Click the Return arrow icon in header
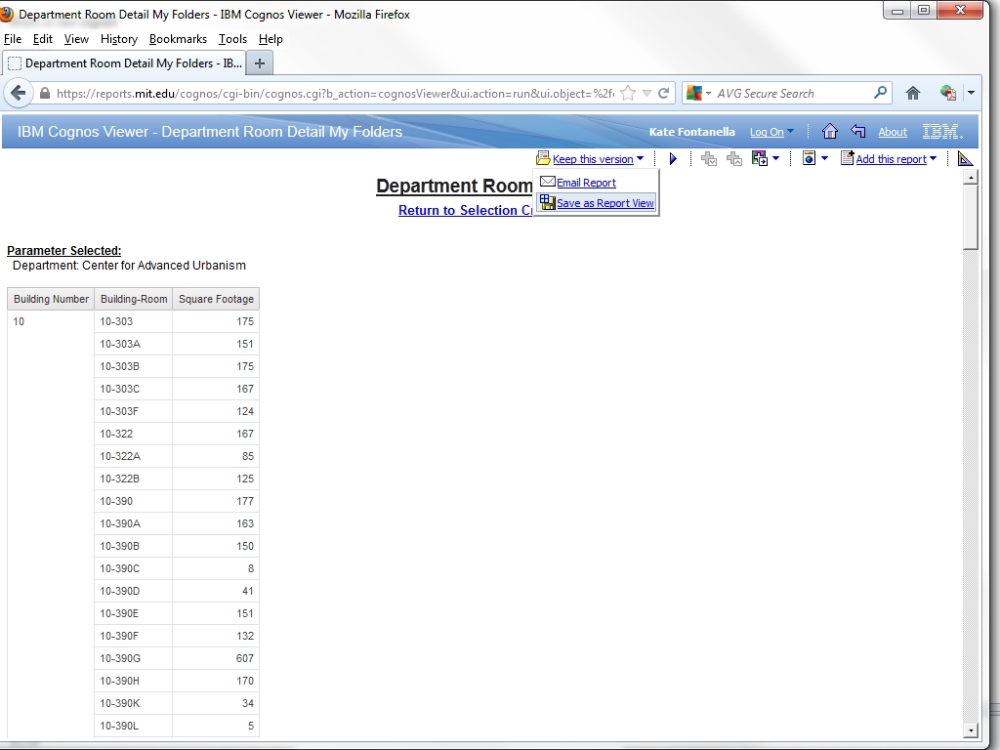 coord(858,132)
